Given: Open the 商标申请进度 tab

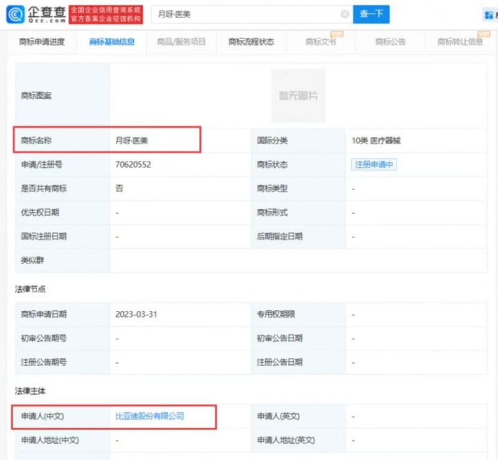Looking at the screenshot, I should pyautogui.click(x=42, y=42).
